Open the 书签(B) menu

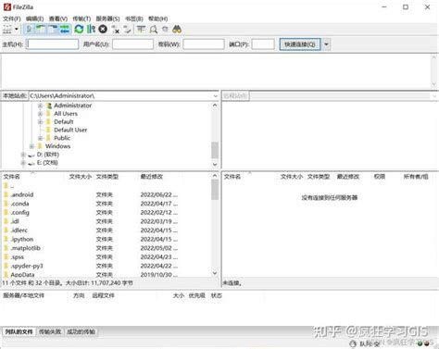tap(134, 19)
